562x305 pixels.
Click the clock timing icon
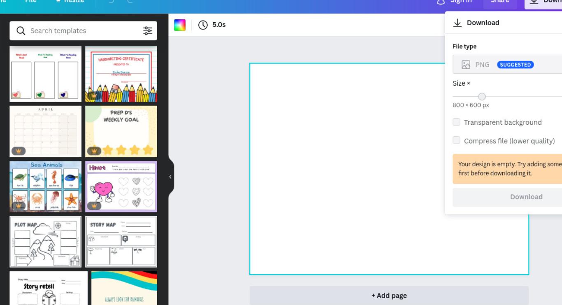pos(203,25)
